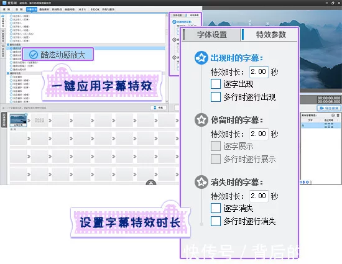Open the 转场特效 tab
342x264 pixels.
coord(57,9)
